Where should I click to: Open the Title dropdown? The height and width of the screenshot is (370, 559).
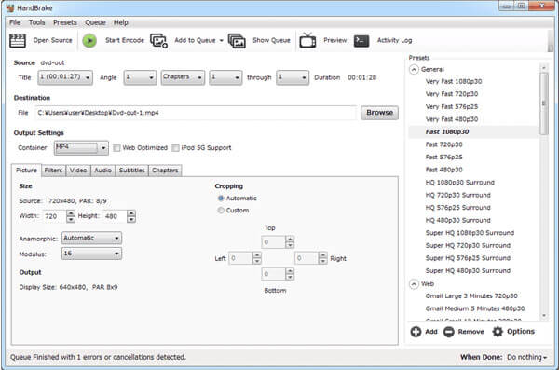(x=65, y=77)
